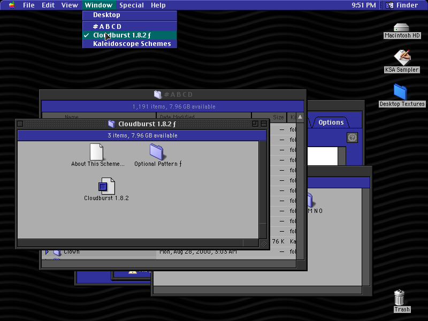Click the help question mark button

tap(352, 137)
